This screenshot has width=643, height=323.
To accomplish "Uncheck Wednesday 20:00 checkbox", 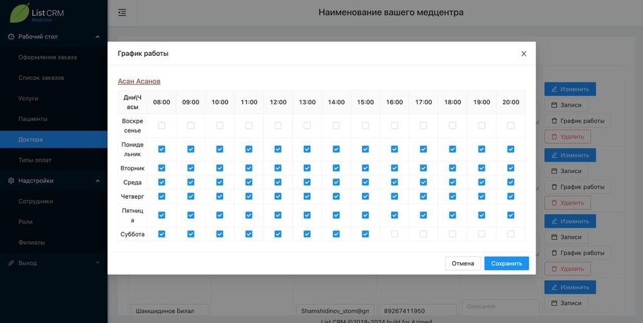I will coord(511,182).
